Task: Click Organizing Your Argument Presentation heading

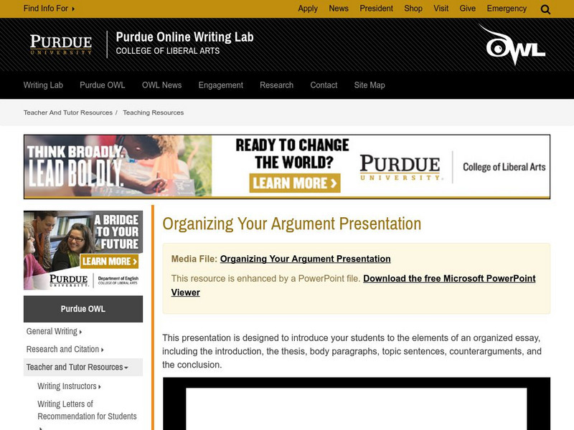Action: click(292, 224)
